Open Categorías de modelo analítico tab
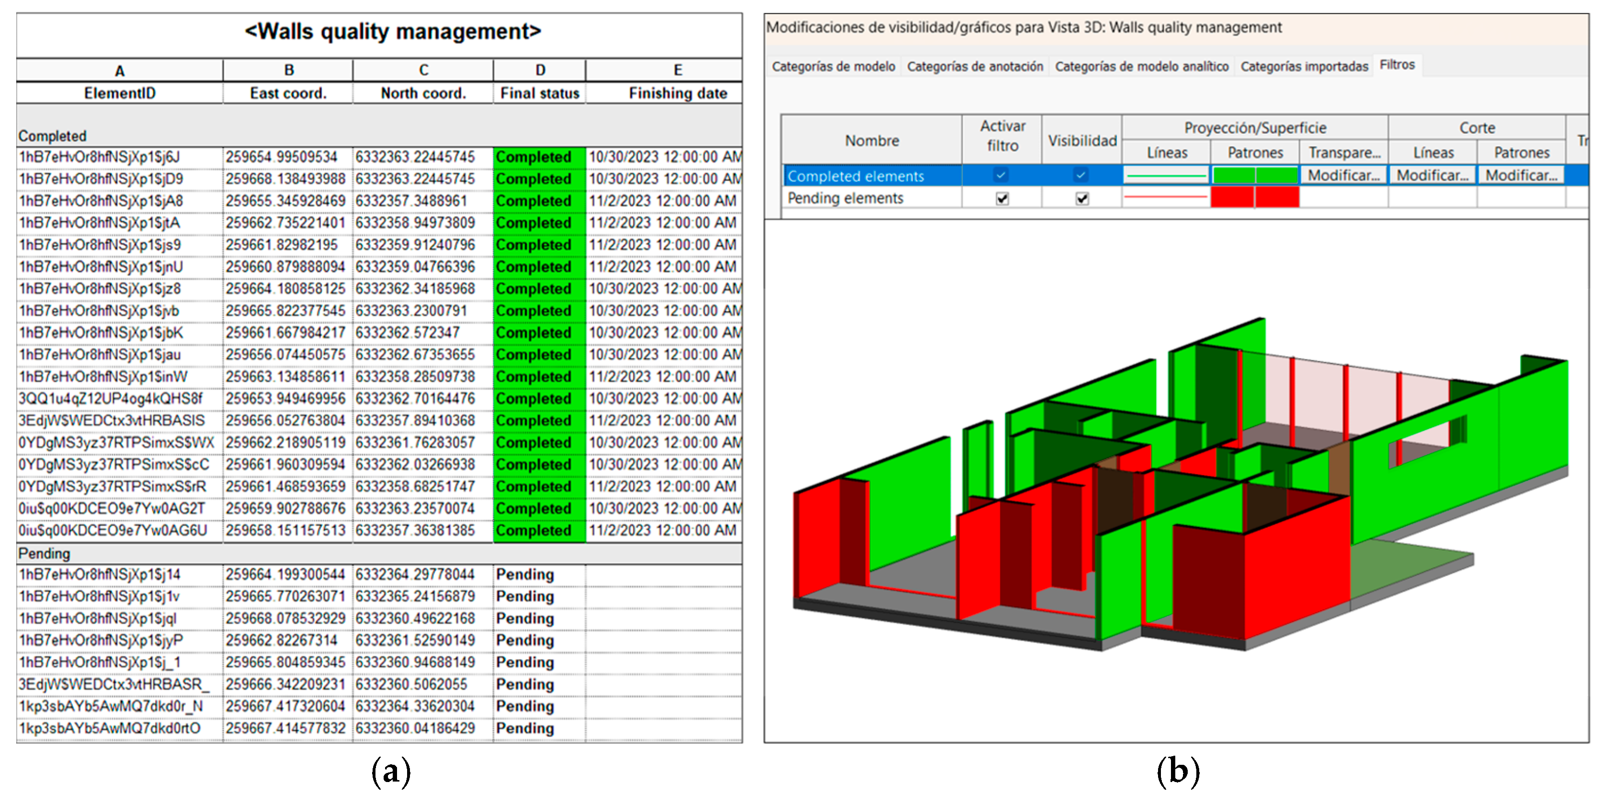Screen dimensions: 1602x805 coord(1141,67)
